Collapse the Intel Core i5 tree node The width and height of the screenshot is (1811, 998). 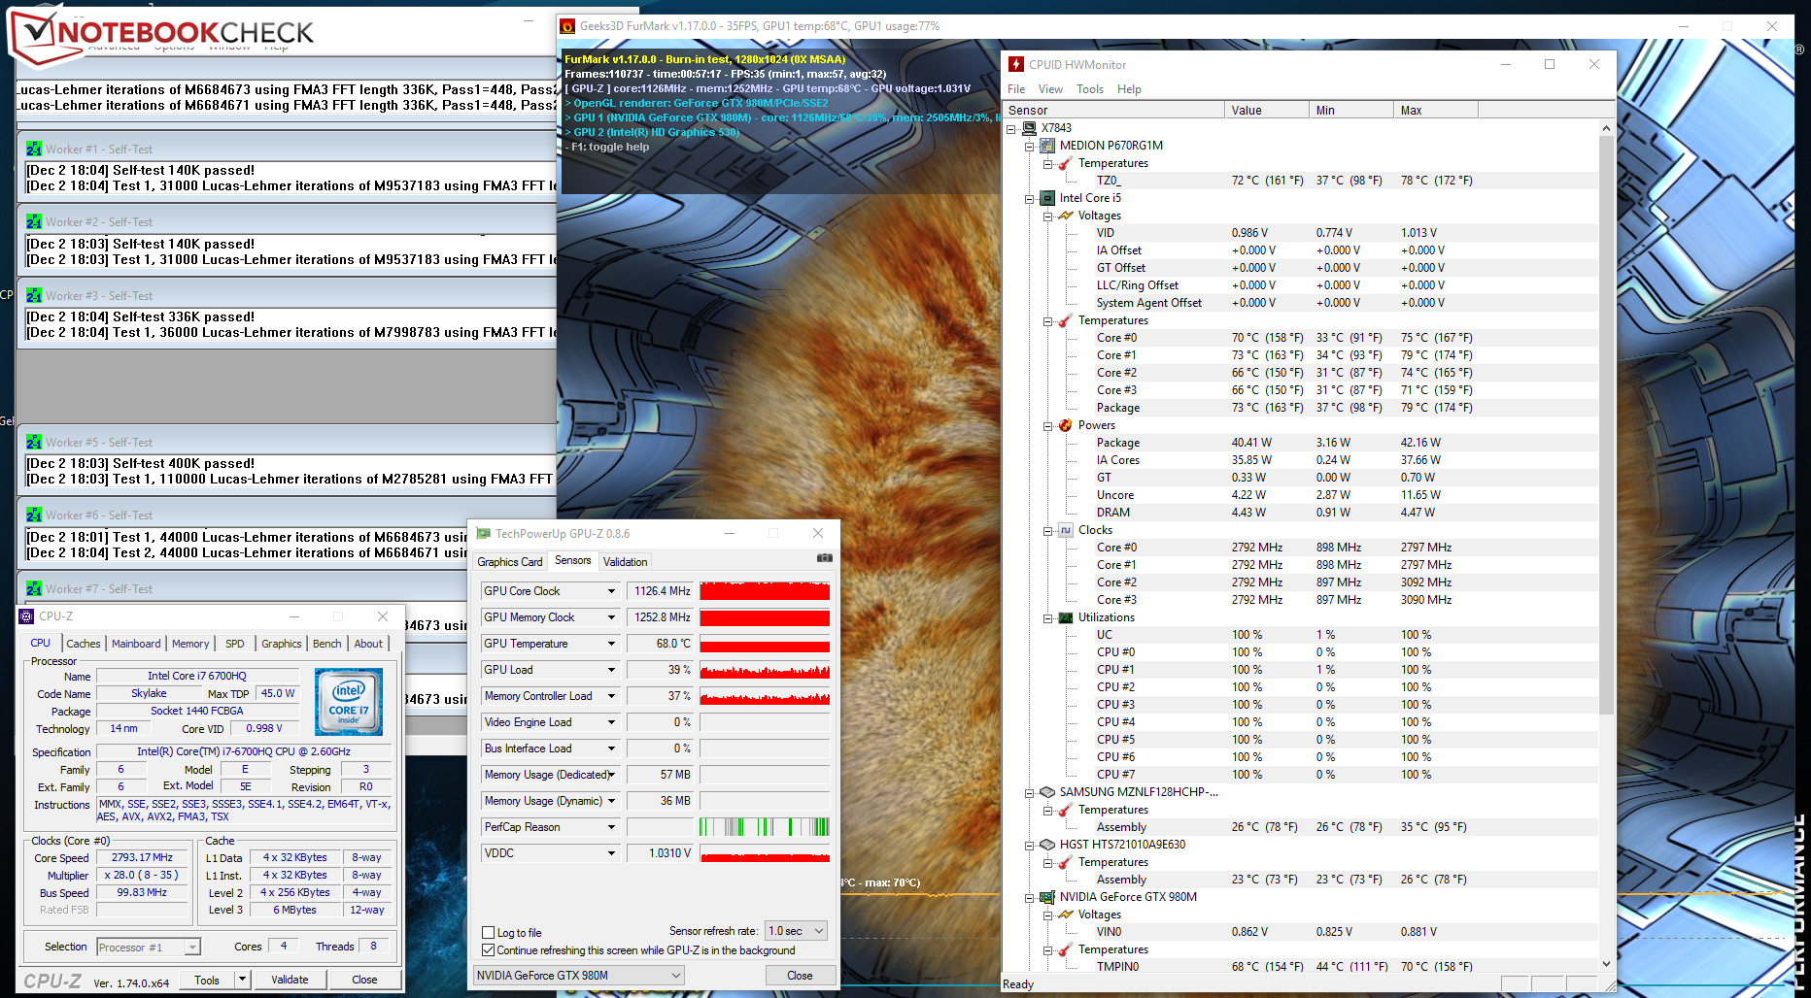(1030, 198)
